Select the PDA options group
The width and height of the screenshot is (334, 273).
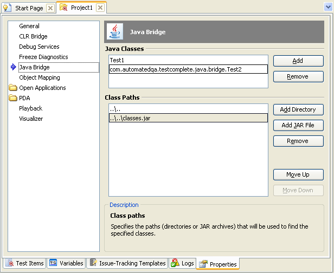point(24,98)
